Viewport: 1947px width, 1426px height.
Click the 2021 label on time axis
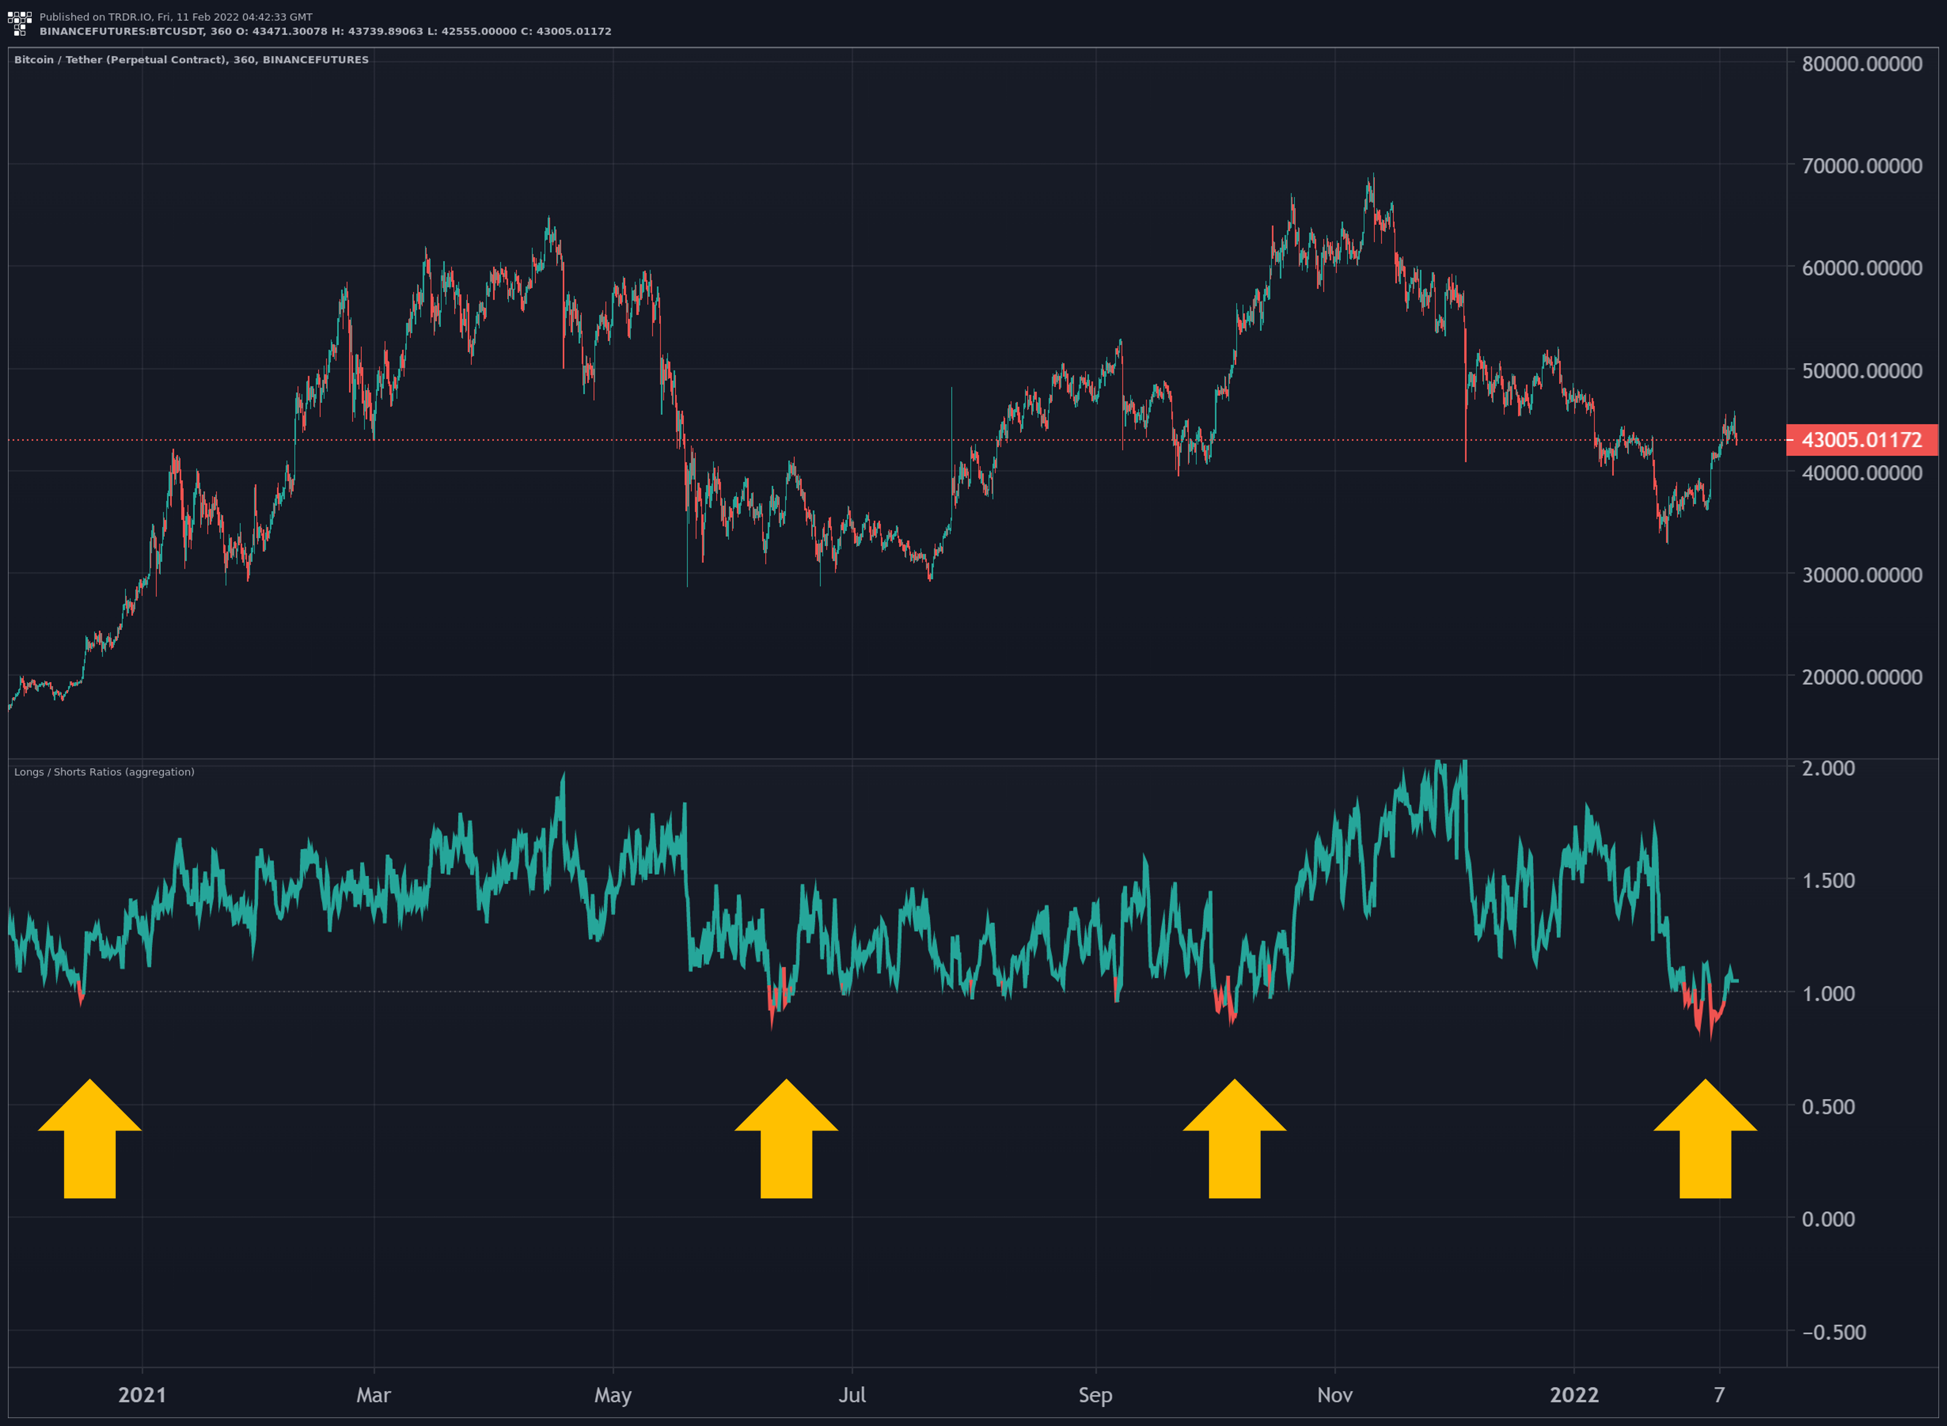[x=142, y=1395]
